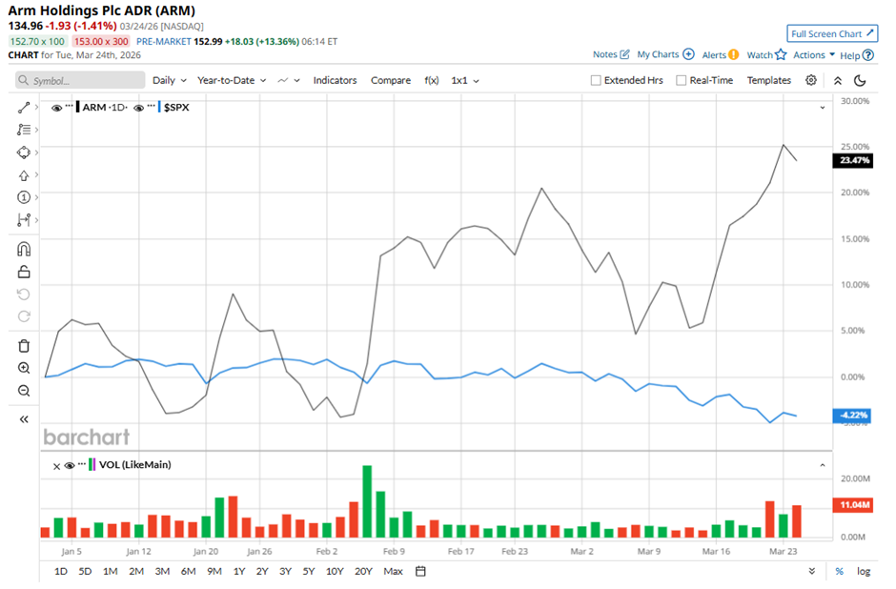Toggle log scale mode
This screenshot has height=589, width=896.
click(864, 571)
